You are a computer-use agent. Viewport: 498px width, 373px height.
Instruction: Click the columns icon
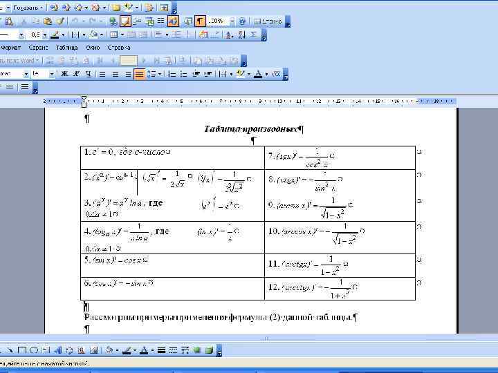[x=161, y=21]
